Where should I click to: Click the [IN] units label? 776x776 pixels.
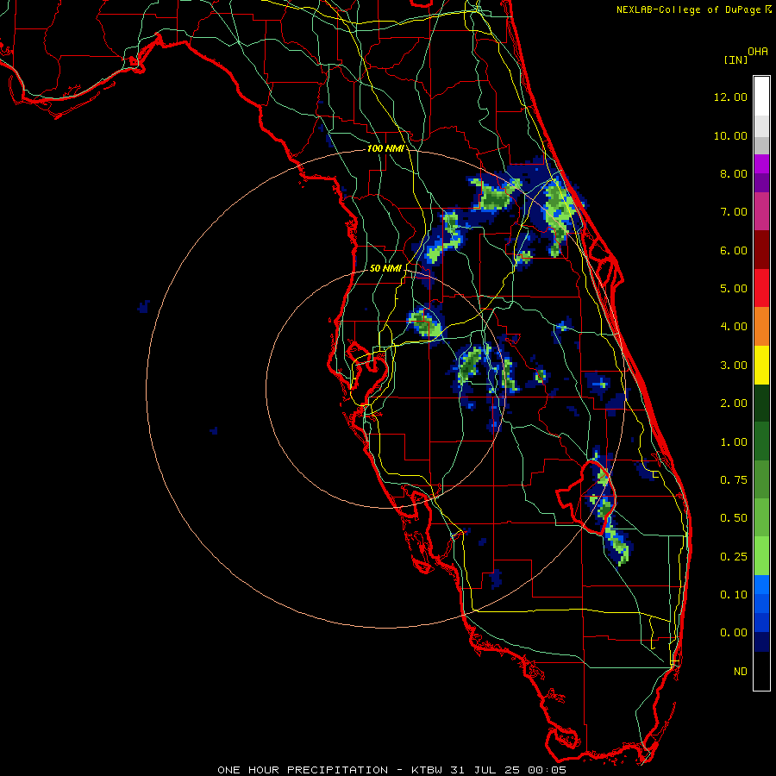pyautogui.click(x=735, y=59)
